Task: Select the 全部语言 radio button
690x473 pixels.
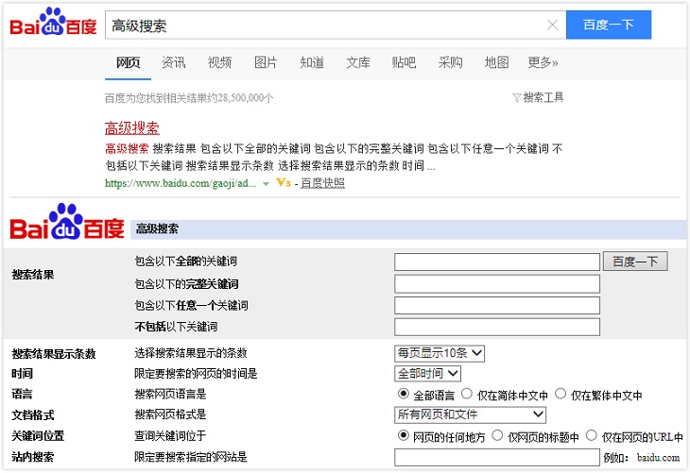Action: click(403, 394)
